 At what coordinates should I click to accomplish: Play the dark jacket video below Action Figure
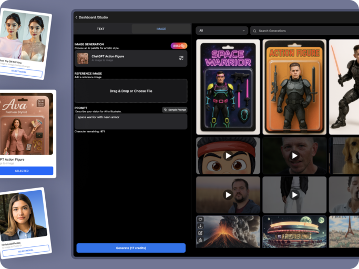[294, 195]
